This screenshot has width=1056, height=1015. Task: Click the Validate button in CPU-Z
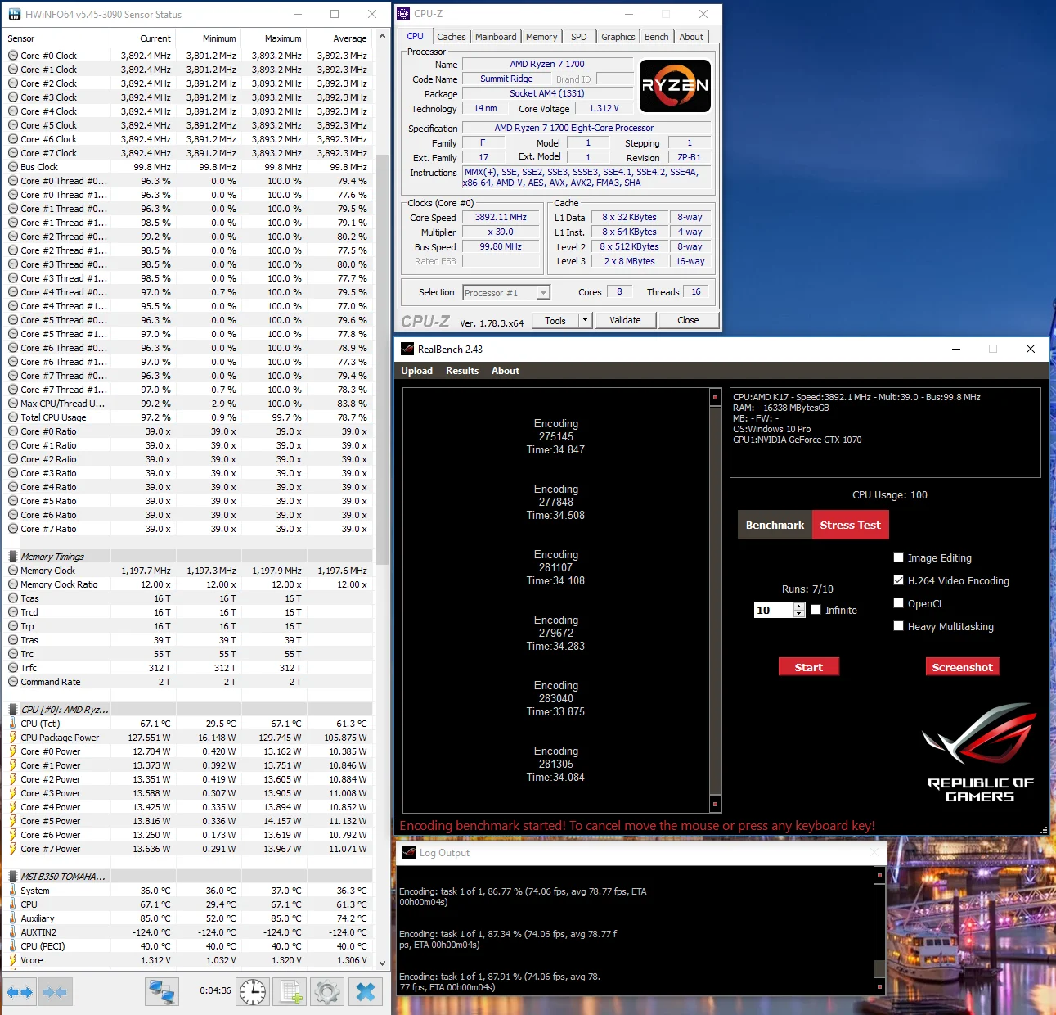625,320
